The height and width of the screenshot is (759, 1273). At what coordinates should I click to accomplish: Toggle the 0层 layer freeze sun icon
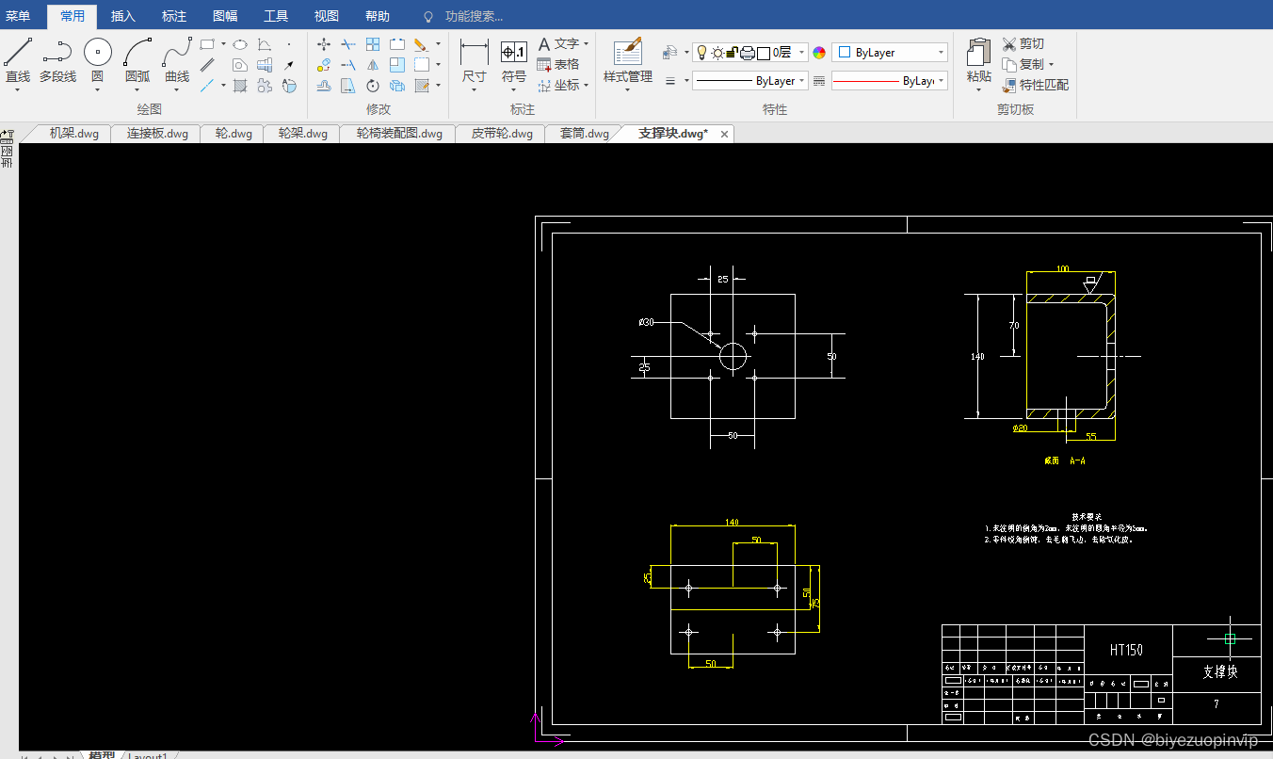point(717,53)
